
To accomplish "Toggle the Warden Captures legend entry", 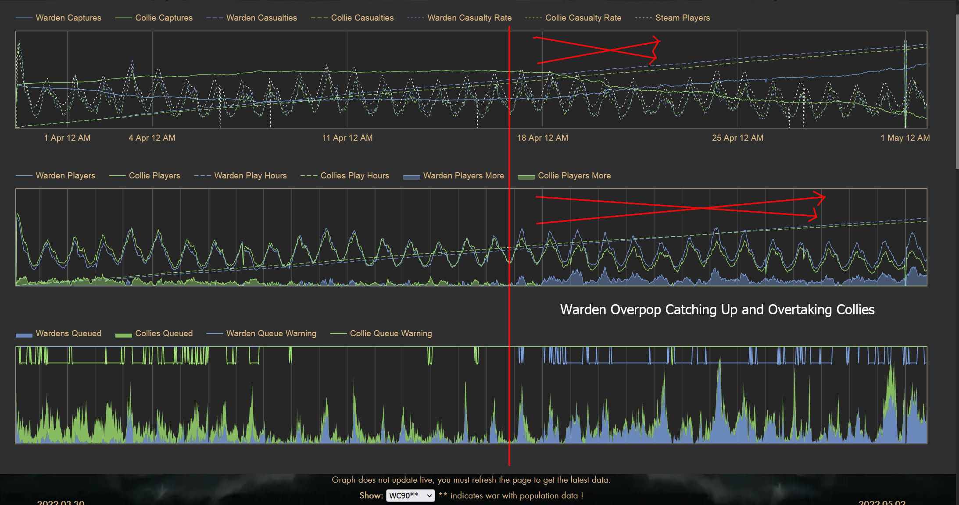I will [68, 18].
